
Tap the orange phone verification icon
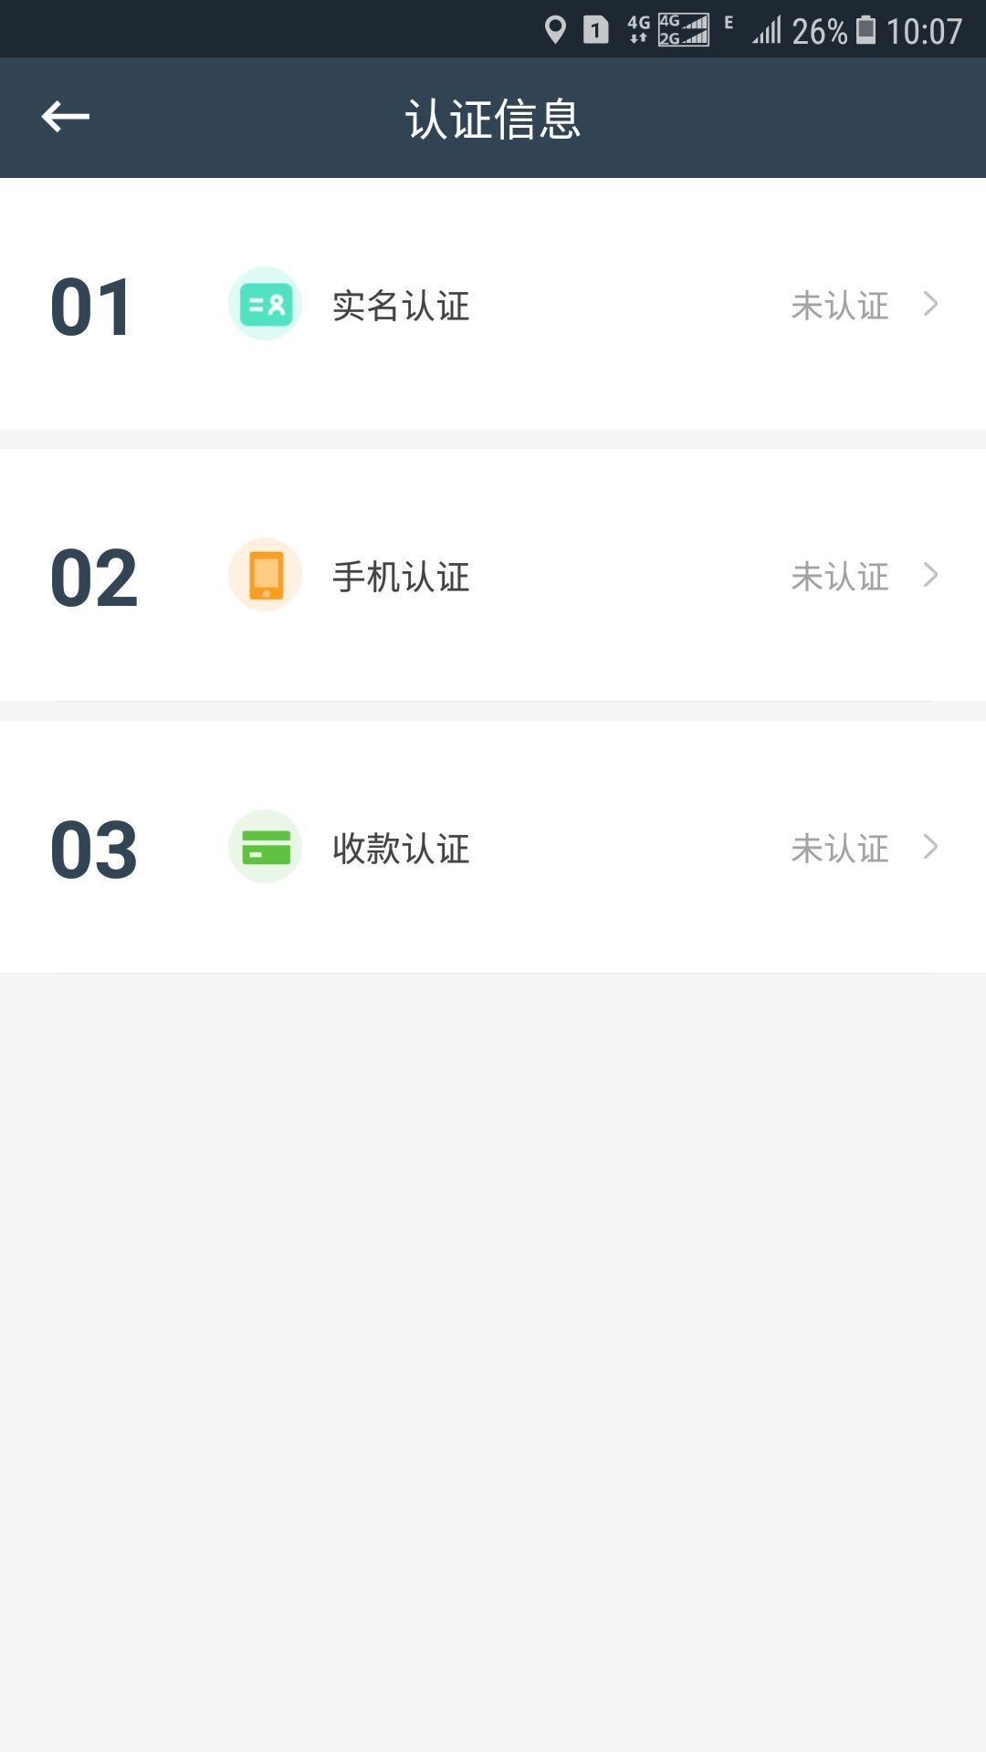tap(265, 575)
